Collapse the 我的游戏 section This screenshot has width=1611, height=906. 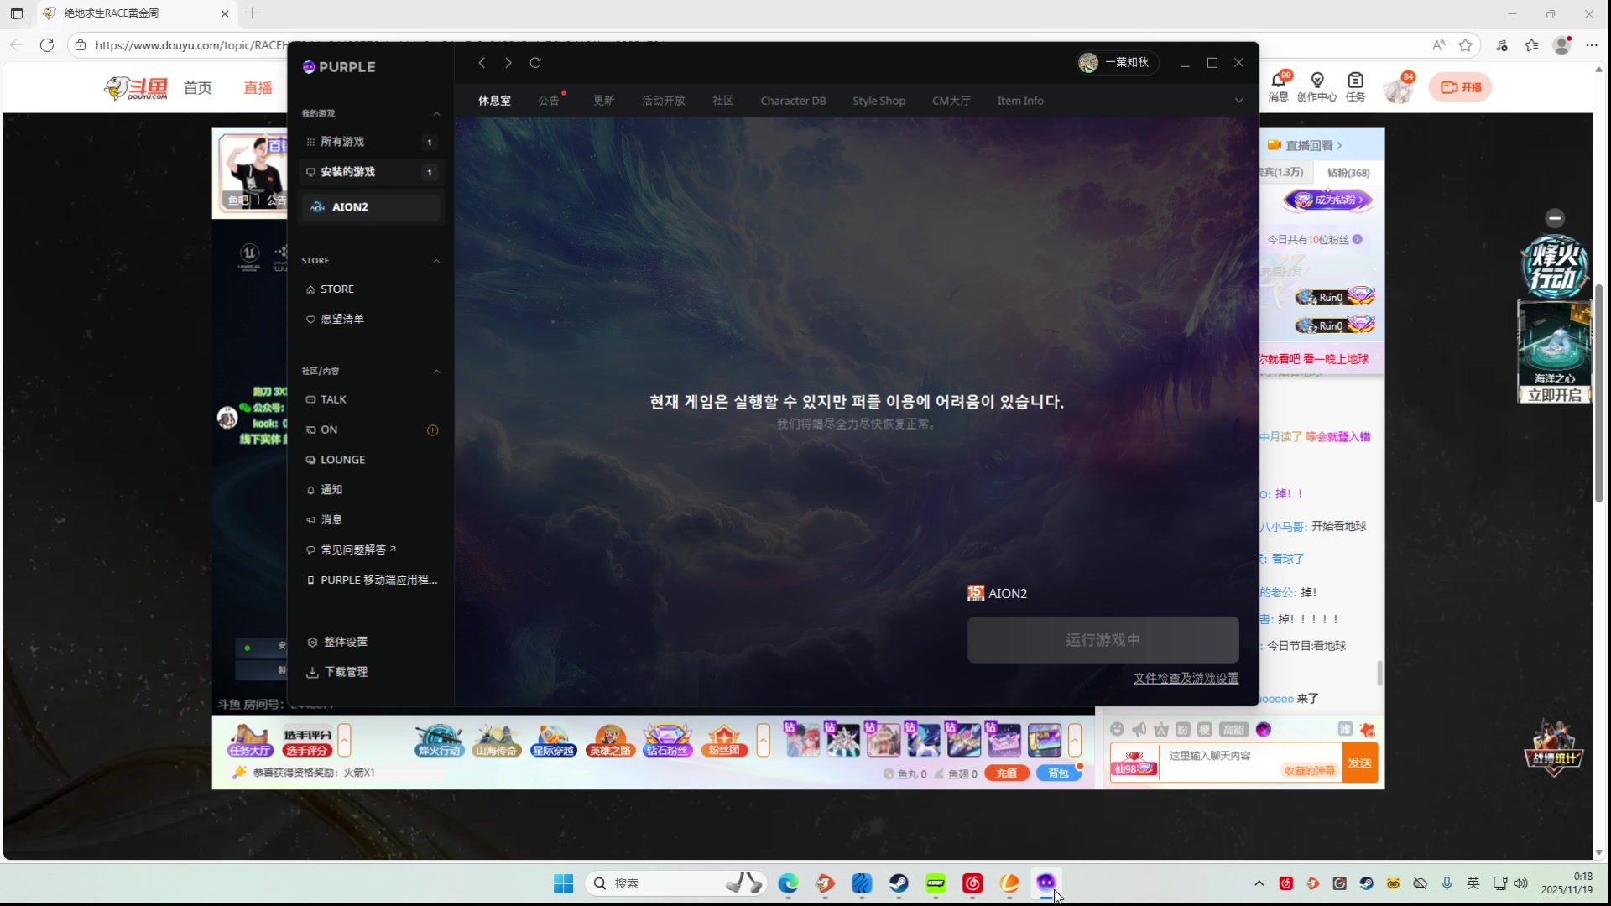click(436, 113)
